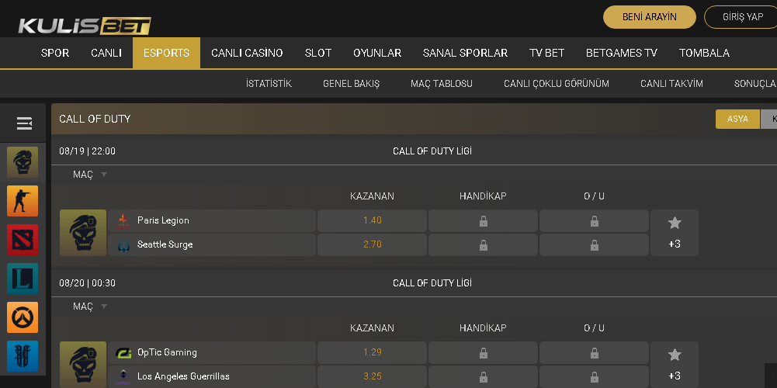
Task: Select the StarCraft II sidebar icon
Action: pos(23,355)
